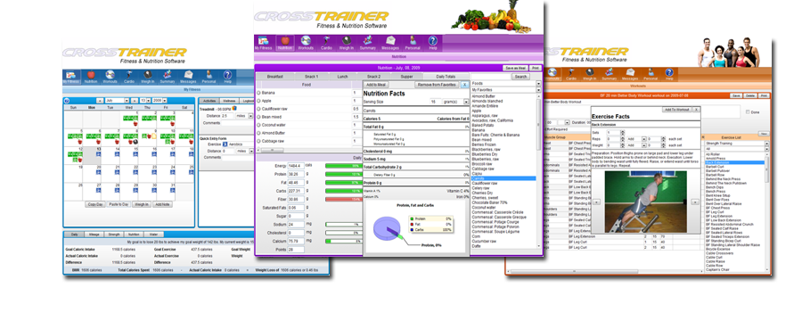Viewport: 802px width, 321px height.
Task: Click the Add to Meal button
Action: pyautogui.click(x=376, y=85)
